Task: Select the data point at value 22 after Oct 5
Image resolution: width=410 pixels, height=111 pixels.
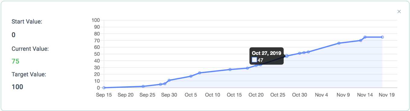Action: pyautogui.click(x=200, y=73)
